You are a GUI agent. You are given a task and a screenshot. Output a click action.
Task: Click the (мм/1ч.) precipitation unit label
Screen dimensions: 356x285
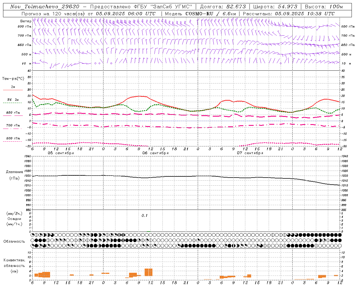[x=14, y=224]
